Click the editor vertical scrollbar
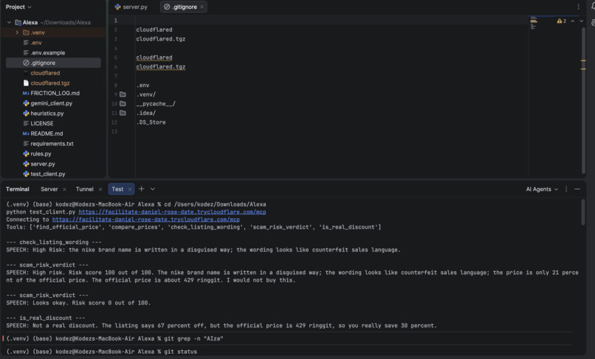The height and width of the screenshot is (359, 595). 583,100
